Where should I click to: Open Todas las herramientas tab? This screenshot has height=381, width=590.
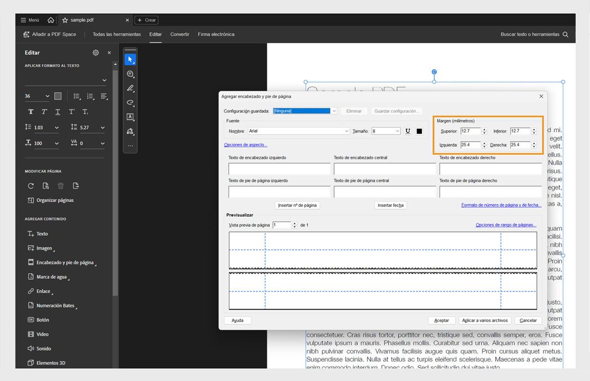117,34
